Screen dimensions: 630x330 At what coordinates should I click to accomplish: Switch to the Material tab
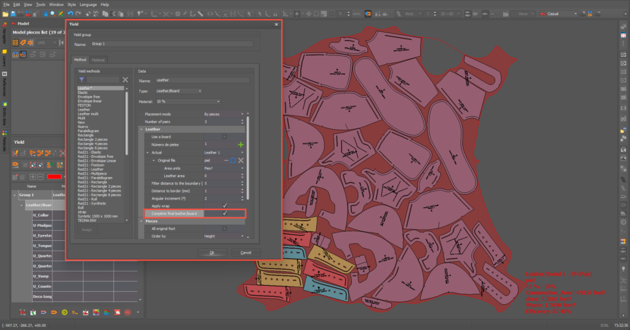[98, 60]
